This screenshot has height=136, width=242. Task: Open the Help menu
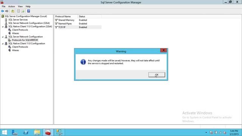pos(28,6)
